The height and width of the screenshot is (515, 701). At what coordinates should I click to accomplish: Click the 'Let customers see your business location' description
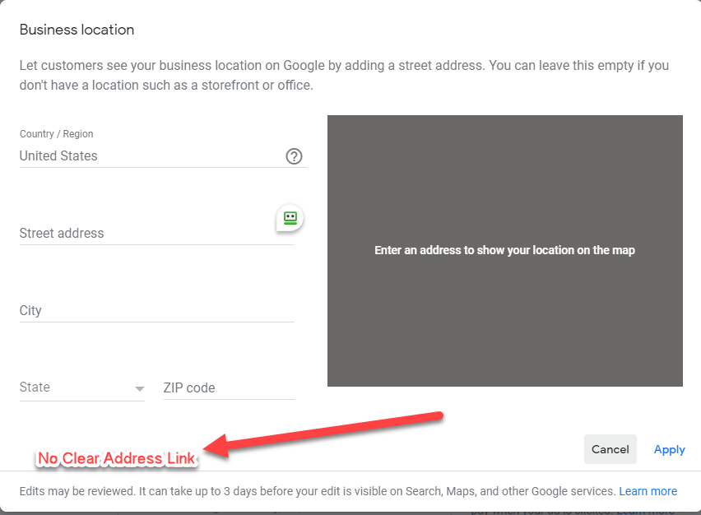coord(344,75)
